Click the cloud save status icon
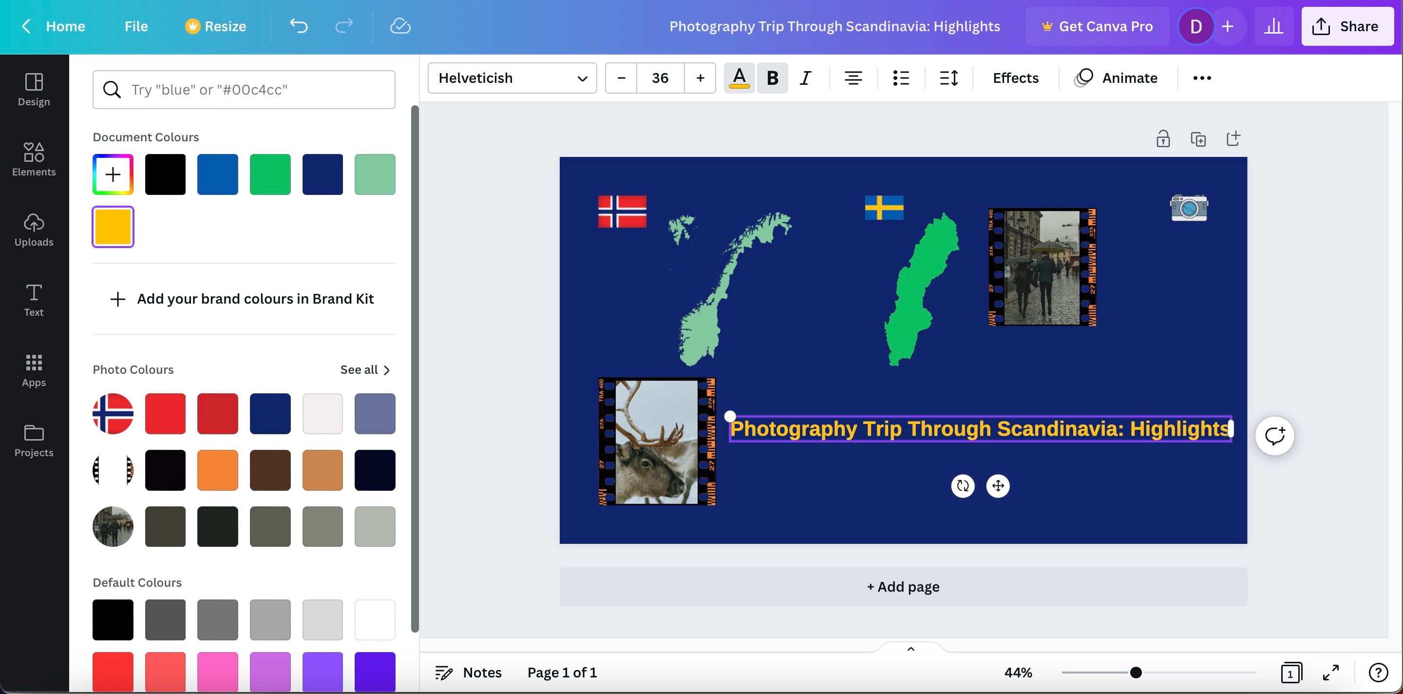Viewport: 1403px width, 694px height. pos(400,26)
